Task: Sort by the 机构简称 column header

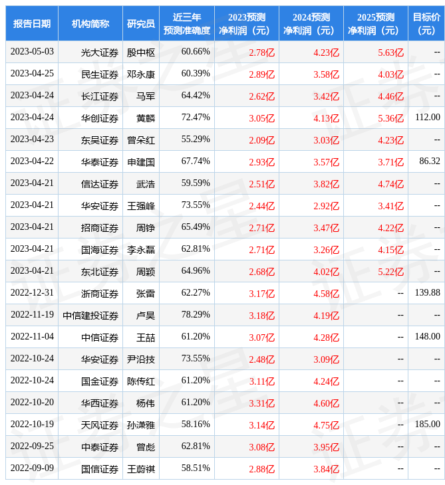Action: tap(90, 24)
